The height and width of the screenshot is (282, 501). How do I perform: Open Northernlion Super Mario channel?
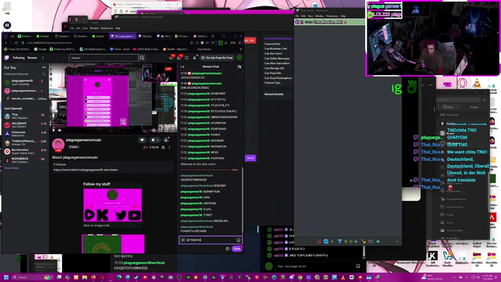tap(24, 151)
